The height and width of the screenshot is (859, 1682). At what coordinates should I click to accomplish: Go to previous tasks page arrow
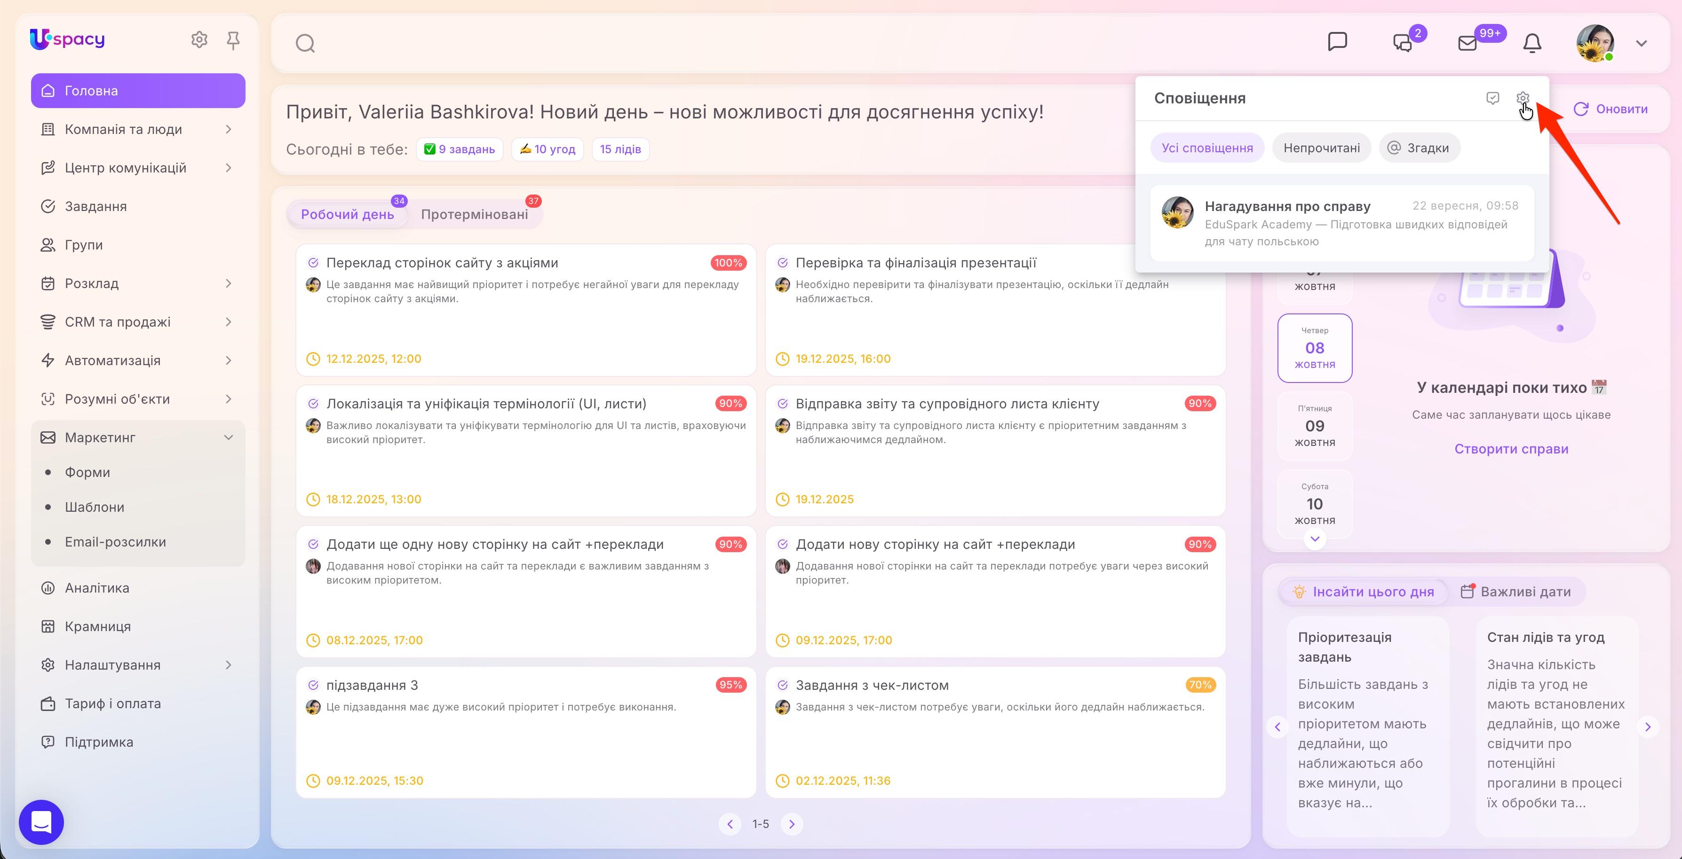tap(730, 824)
